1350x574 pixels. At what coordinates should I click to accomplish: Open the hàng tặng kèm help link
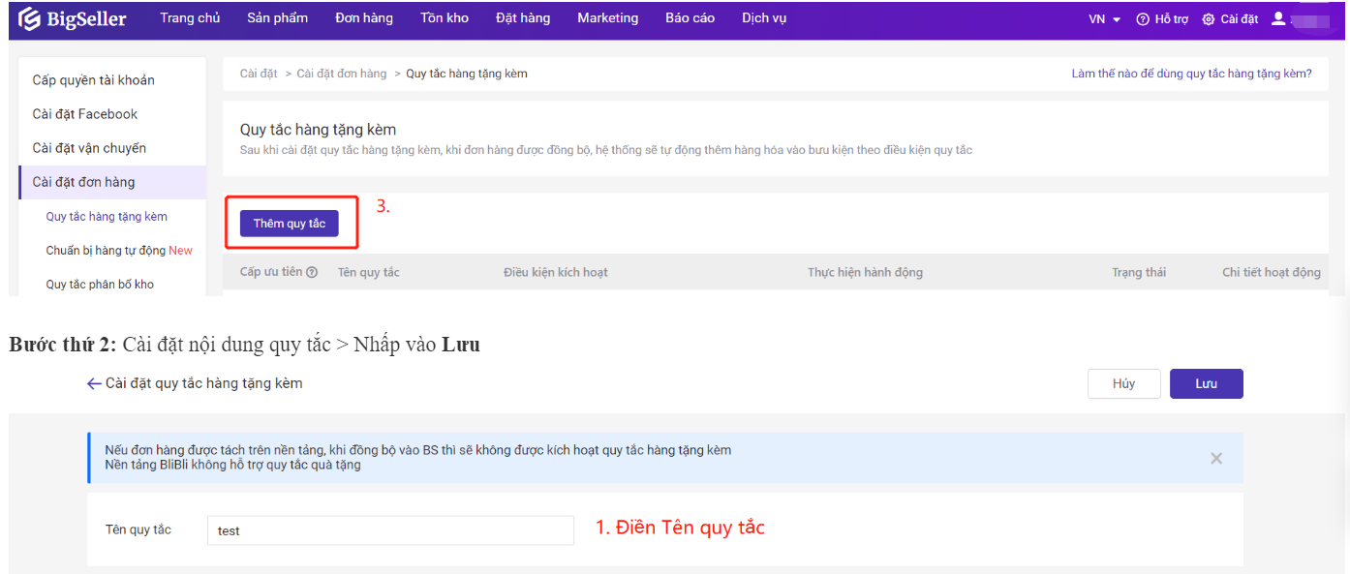[1191, 74]
